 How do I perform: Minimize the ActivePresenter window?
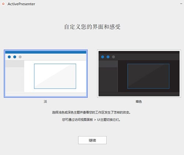click(181, 4)
